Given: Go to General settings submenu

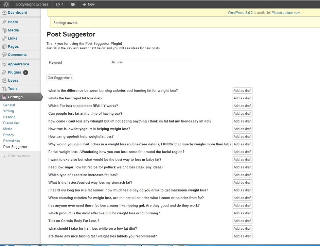Looking at the screenshot, I should point(9,105).
